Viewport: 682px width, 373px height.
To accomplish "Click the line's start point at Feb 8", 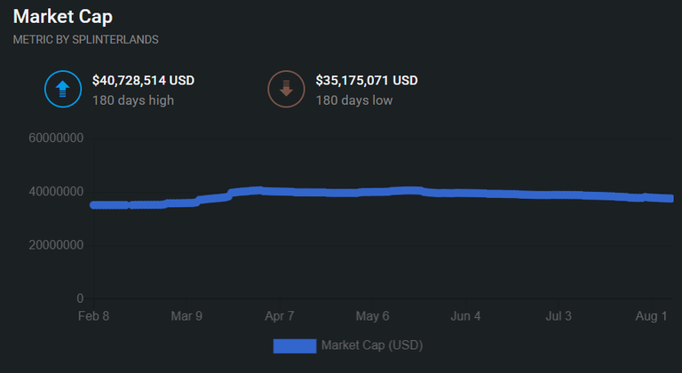I will [x=94, y=204].
